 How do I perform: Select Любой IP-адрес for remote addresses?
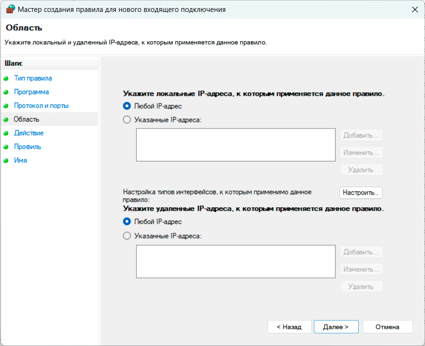[127, 222]
